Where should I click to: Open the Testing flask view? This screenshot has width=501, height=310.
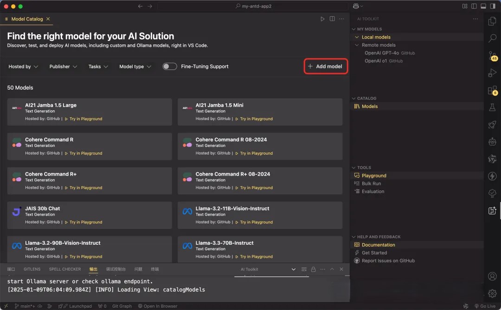click(492, 107)
